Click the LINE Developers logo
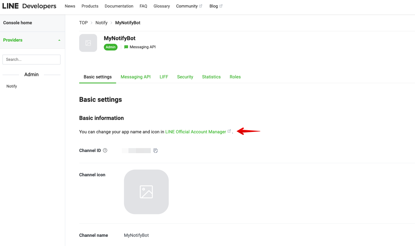 pos(29,6)
